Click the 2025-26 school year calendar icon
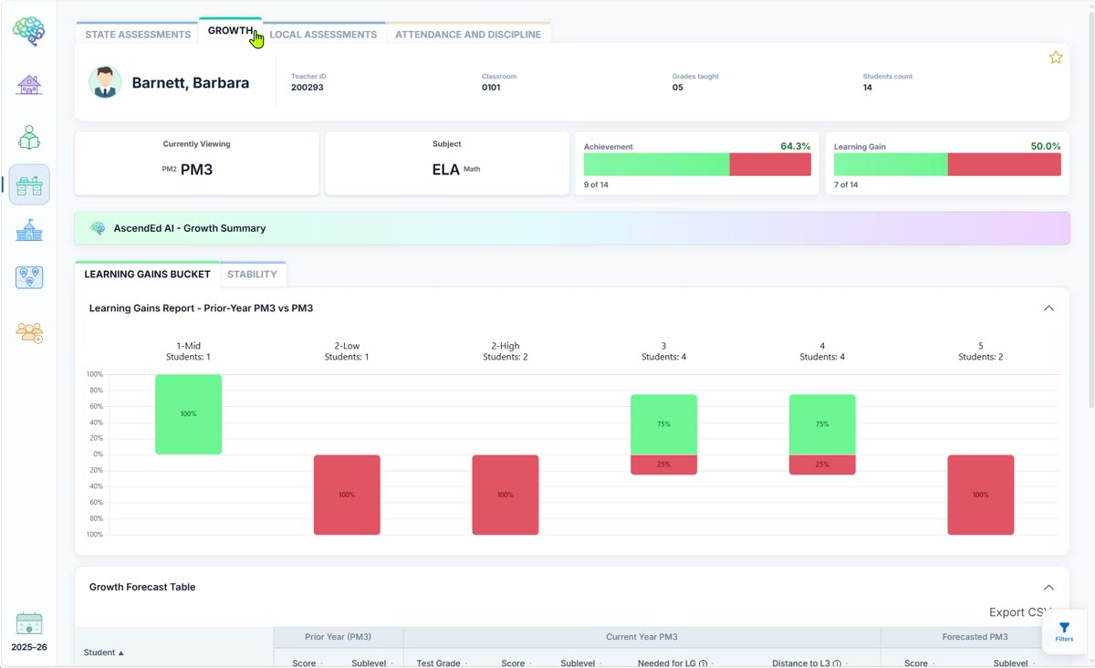 [29, 623]
